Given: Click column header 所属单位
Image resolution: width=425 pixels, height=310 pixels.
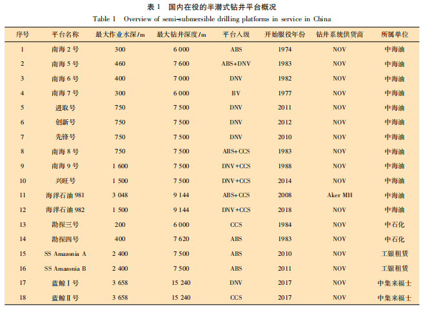Looking at the screenshot, I should click(x=395, y=34).
